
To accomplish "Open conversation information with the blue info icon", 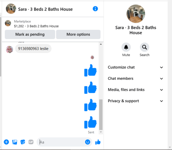I will click(x=95, y=9).
